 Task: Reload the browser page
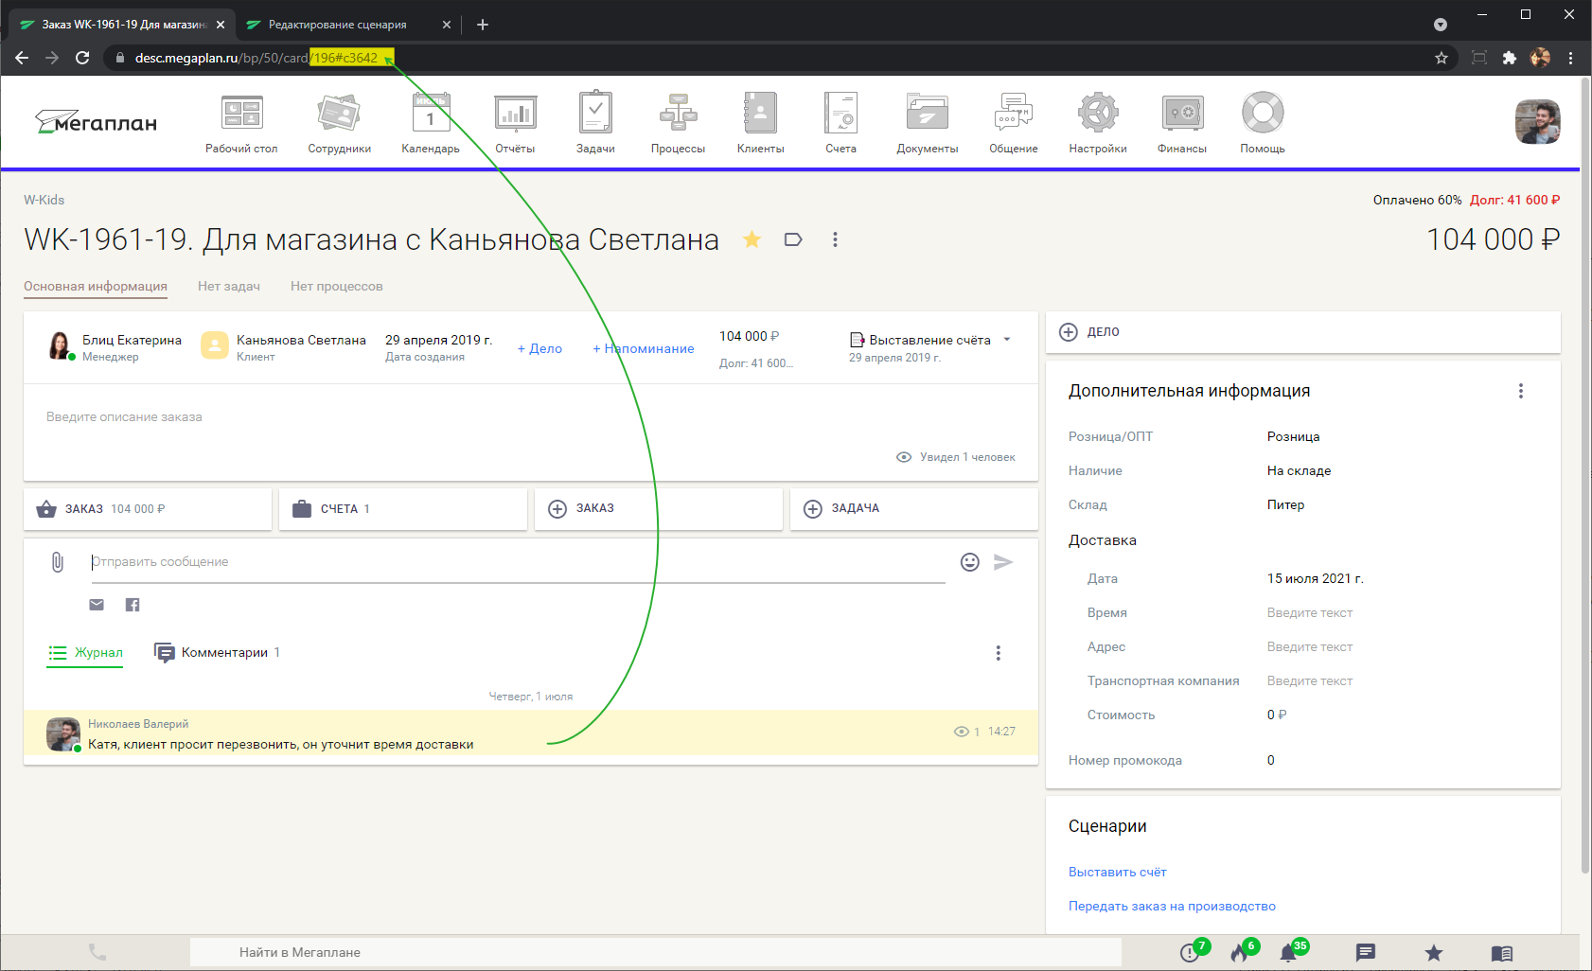(82, 58)
